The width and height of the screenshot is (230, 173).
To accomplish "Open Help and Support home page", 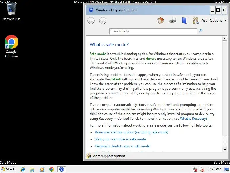I will (x=161, y=20).
